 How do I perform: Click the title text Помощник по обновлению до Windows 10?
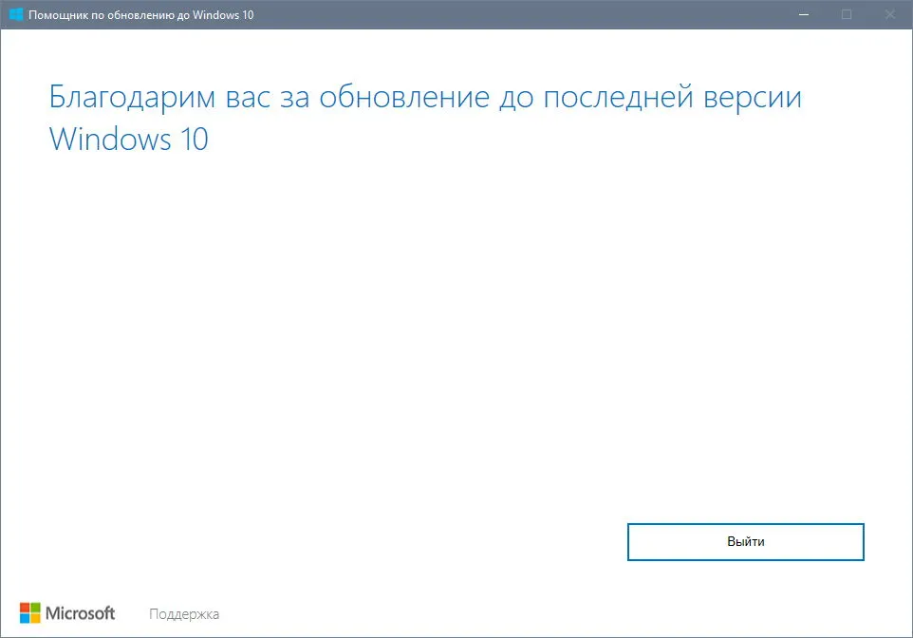point(140,15)
